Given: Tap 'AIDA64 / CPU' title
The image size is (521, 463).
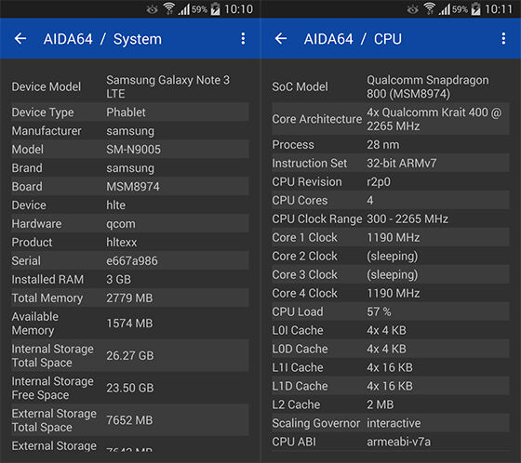Looking at the screenshot, I should pos(353,39).
